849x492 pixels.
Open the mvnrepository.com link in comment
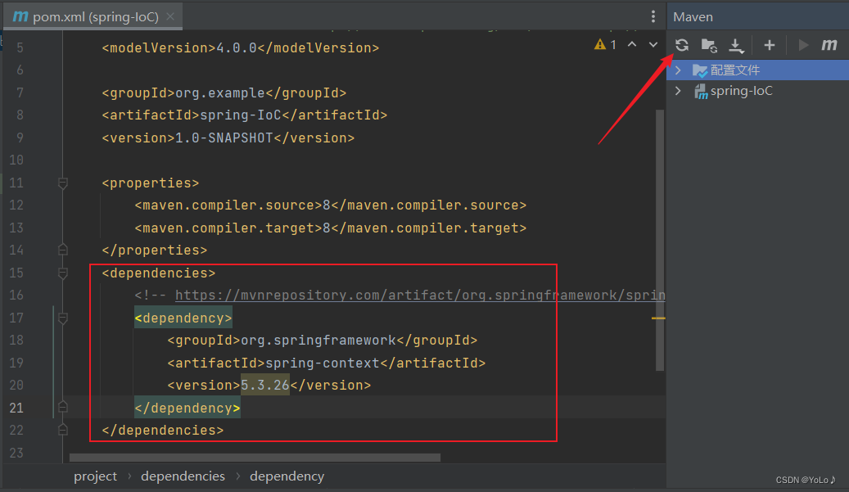pos(420,296)
